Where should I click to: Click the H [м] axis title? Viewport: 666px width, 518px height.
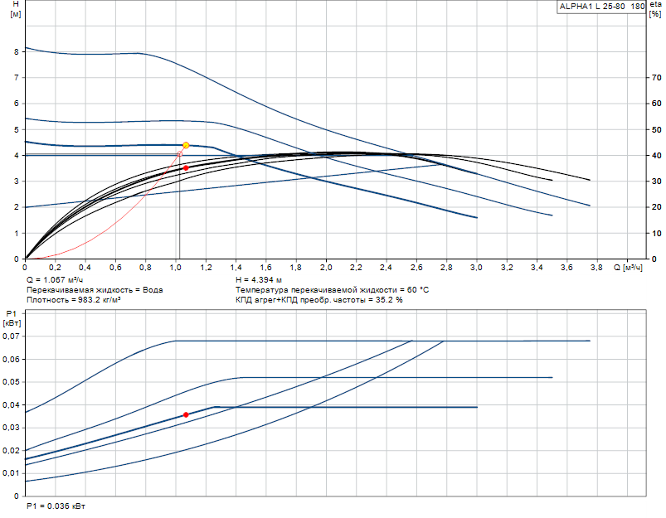tap(15, 9)
